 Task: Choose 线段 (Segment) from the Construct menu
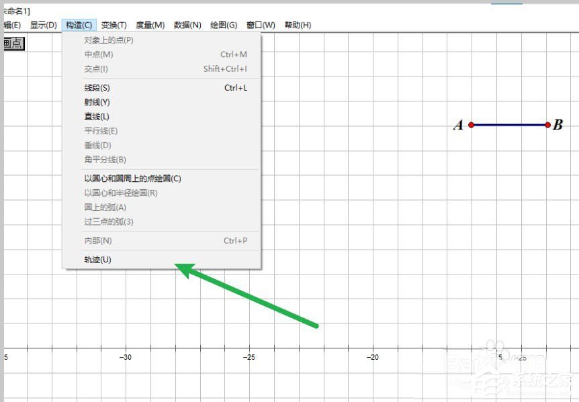coord(97,87)
